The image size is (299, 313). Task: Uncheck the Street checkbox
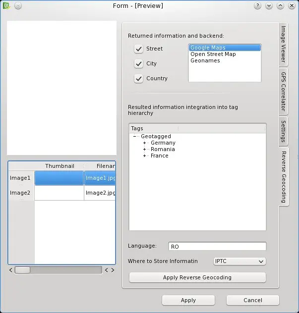click(x=138, y=49)
